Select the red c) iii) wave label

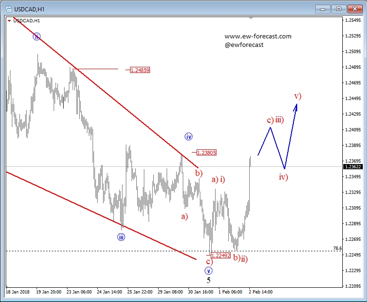pos(275,120)
